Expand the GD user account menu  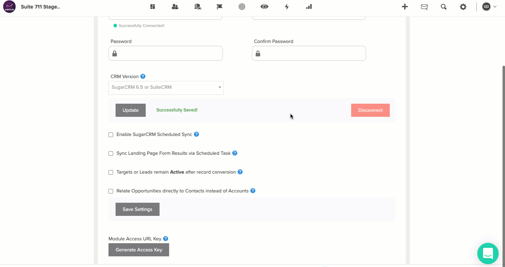[x=490, y=6]
